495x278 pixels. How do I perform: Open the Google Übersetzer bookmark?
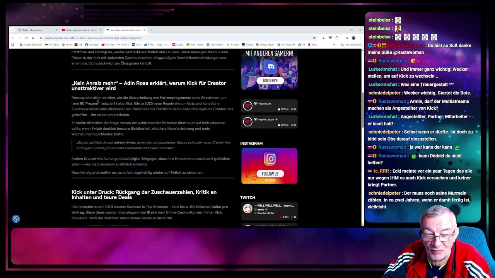pyautogui.click(x=31, y=45)
